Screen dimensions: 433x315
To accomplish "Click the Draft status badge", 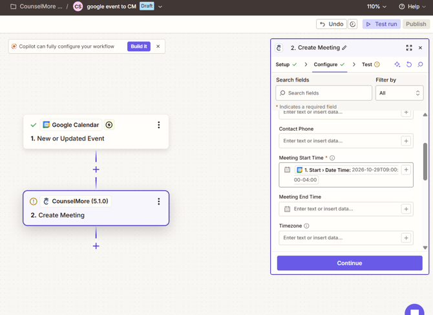I will click(147, 6).
